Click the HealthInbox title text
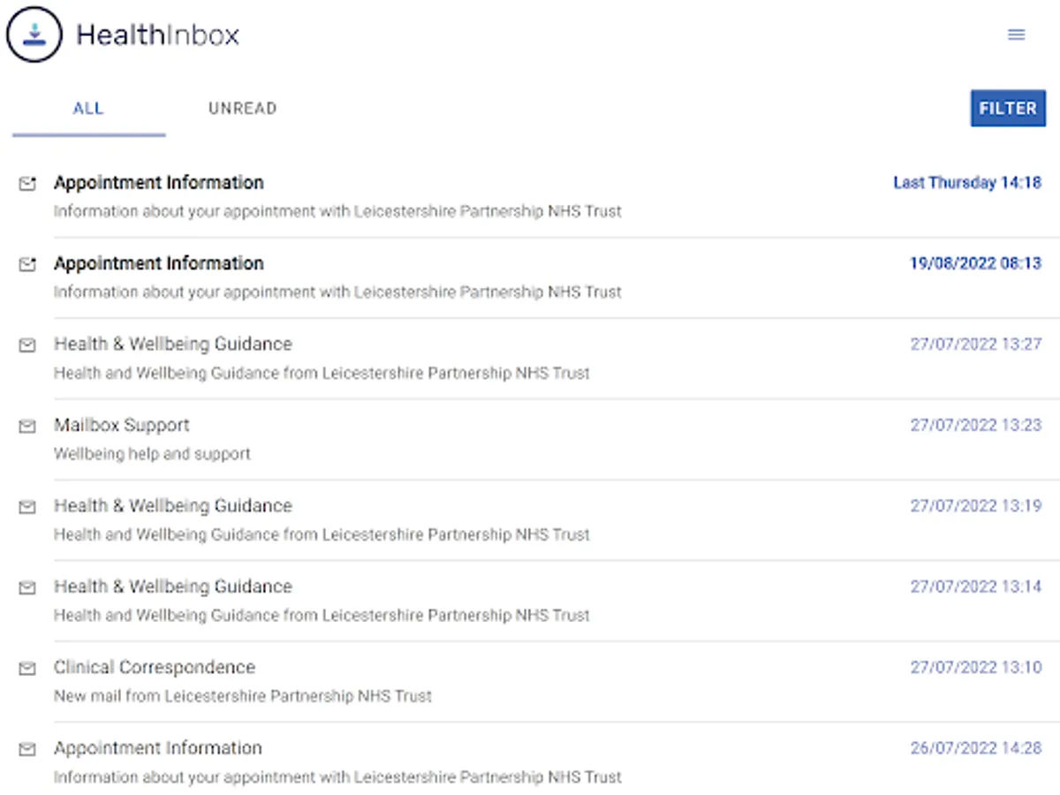 (x=157, y=34)
